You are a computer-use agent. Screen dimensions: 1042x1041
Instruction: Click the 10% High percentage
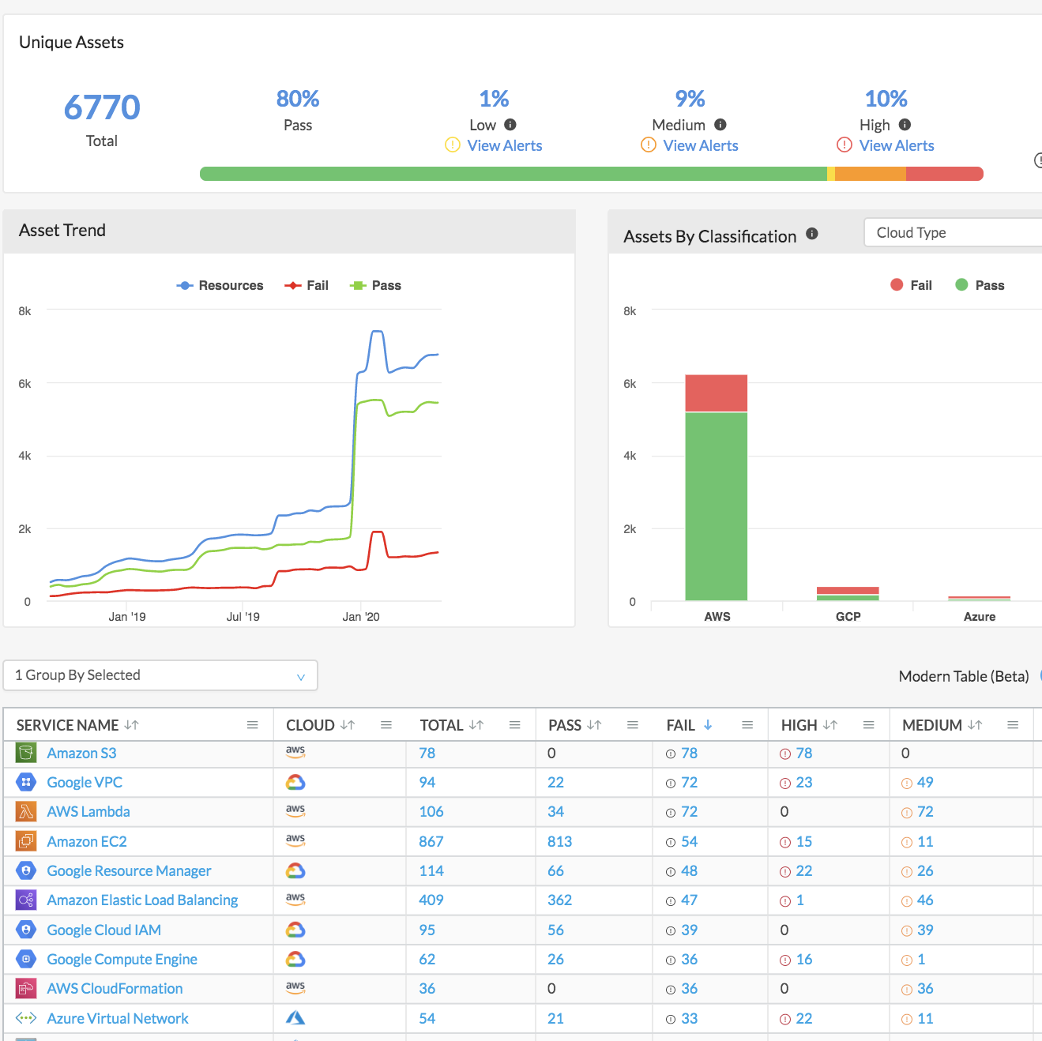pos(886,99)
